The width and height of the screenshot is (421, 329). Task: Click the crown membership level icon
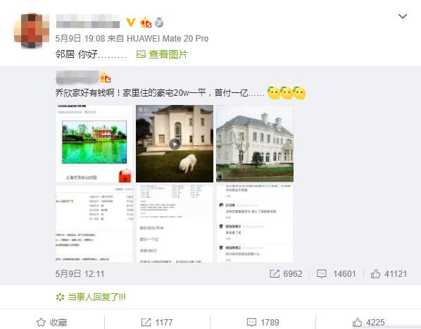(x=146, y=23)
